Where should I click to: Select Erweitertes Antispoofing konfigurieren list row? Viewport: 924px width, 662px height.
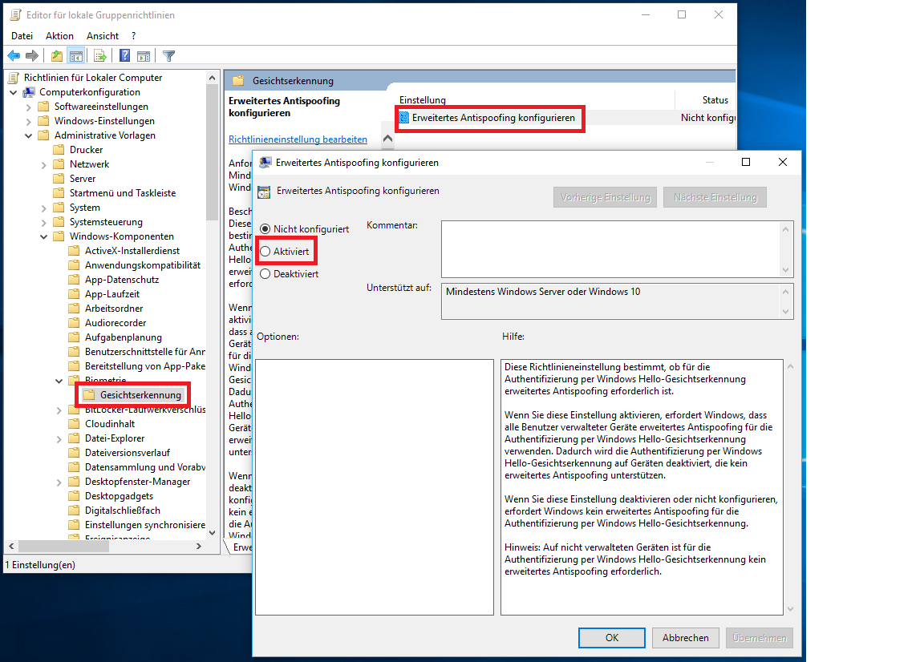(x=567, y=118)
